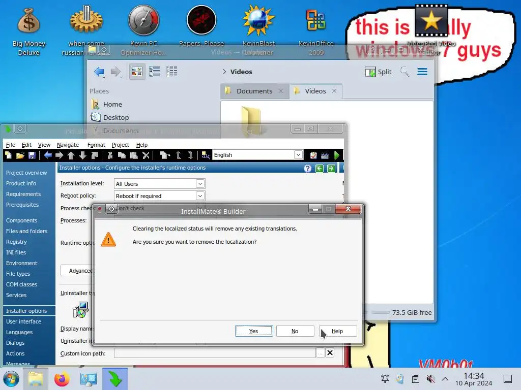Open the Edit menu
Image resolution: width=521 pixels, height=390 pixels.
click(26, 145)
